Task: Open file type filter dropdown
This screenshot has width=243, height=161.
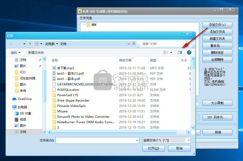Action: [x=188, y=140]
